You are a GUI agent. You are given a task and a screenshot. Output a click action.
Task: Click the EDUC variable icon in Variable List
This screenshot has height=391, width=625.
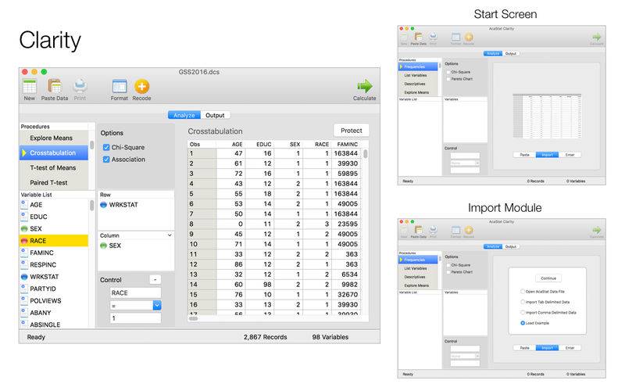[24, 217]
